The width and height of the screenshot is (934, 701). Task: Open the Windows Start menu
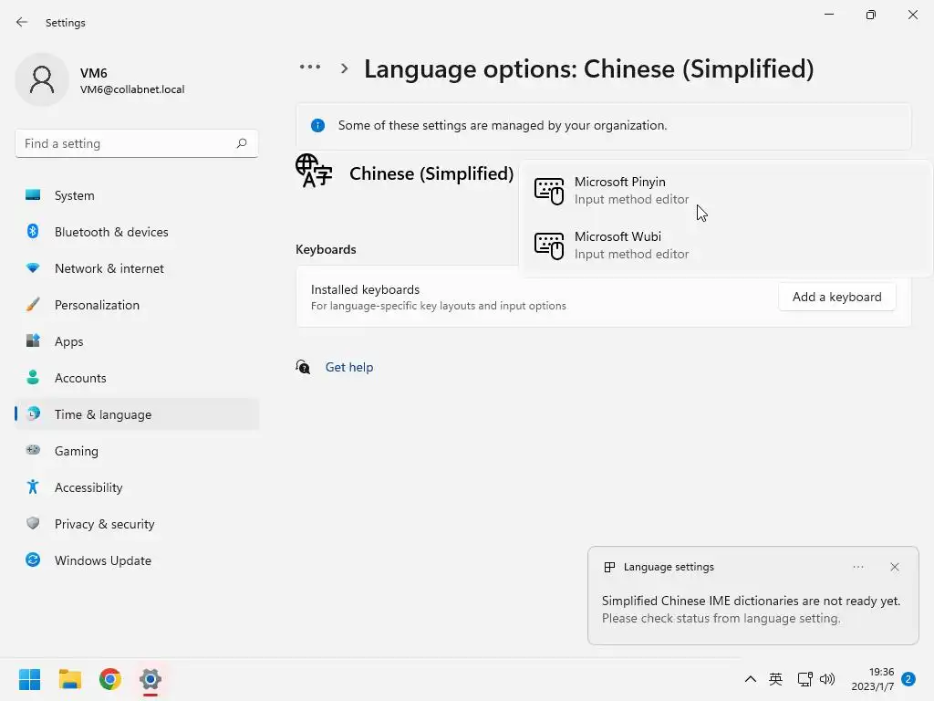(x=30, y=679)
